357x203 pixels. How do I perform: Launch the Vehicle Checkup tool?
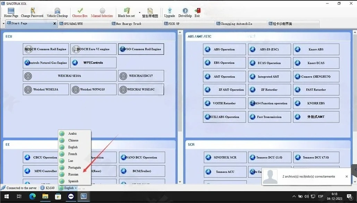pos(57,12)
